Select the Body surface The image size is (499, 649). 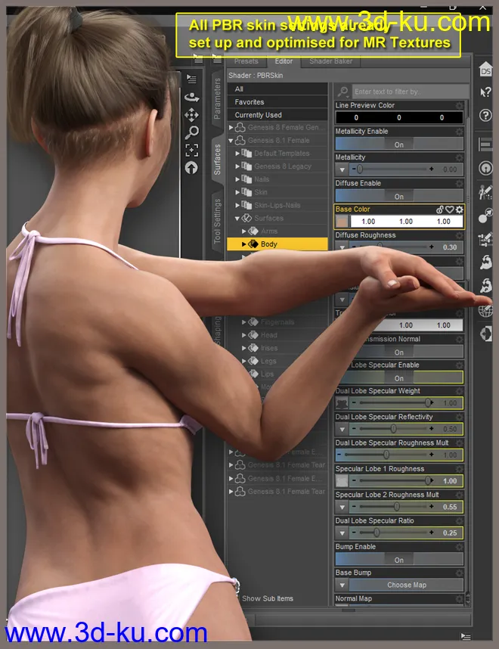click(x=277, y=244)
